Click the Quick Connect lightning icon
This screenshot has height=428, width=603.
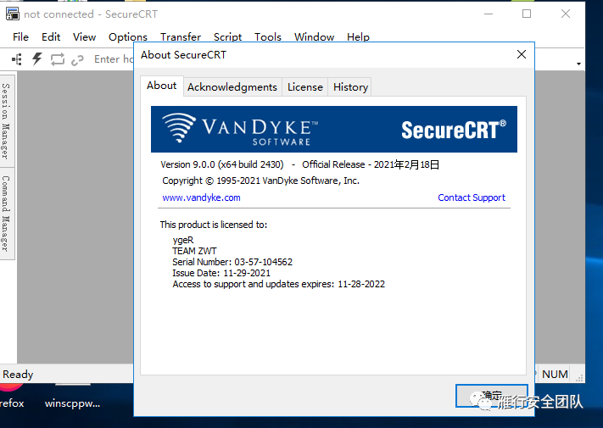coord(37,58)
